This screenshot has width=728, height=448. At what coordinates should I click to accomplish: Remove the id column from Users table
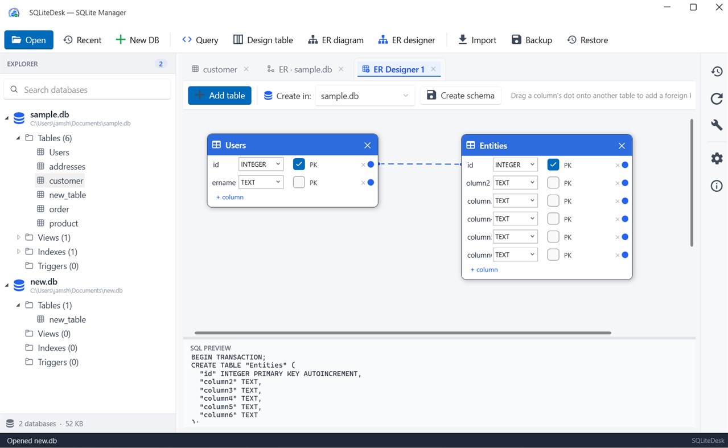pos(363,165)
